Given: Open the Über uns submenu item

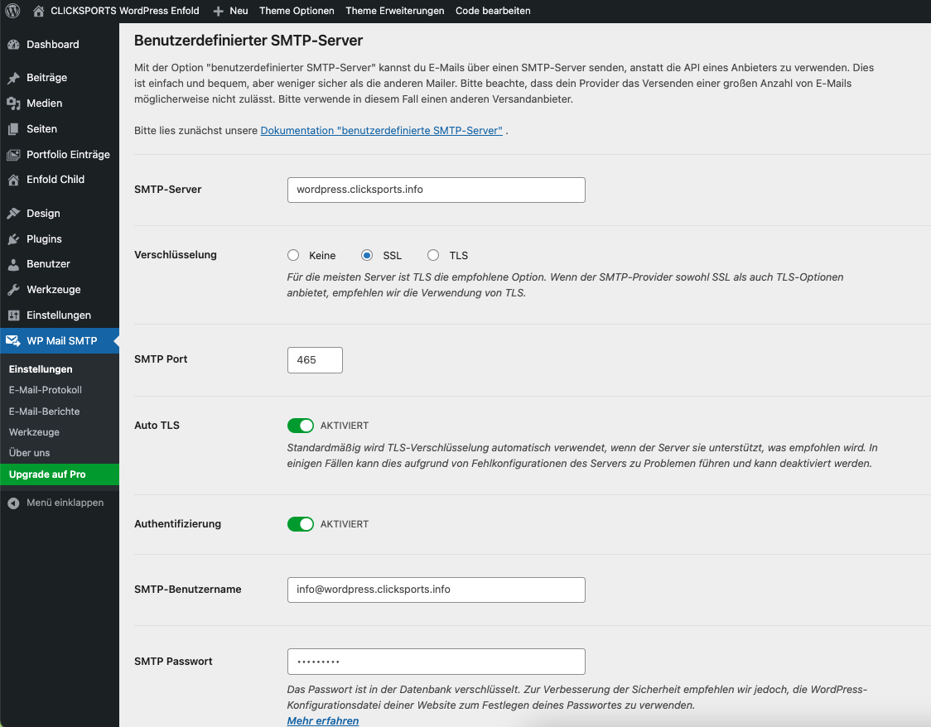Looking at the screenshot, I should [29, 453].
